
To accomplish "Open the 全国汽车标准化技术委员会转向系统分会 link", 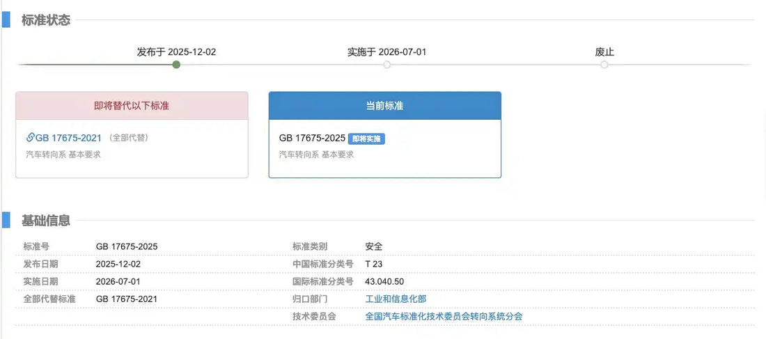I will 444,317.
